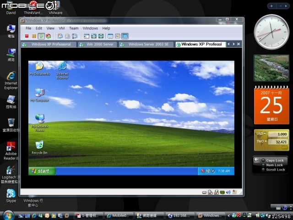Click the Revert to Snapshot toolbar icon
293x220 pixels.
pyautogui.click(x=67, y=36)
